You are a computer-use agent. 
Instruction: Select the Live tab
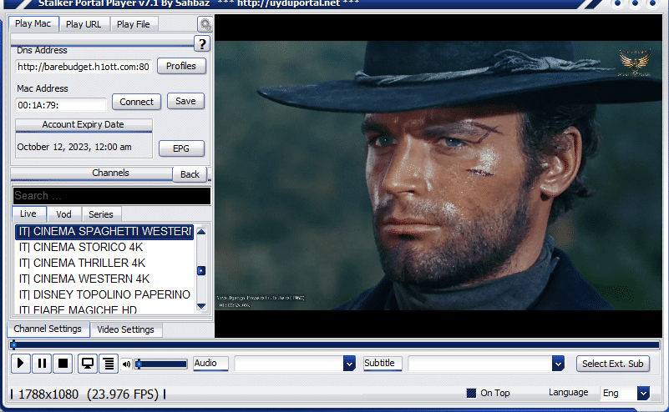(28, 214)
